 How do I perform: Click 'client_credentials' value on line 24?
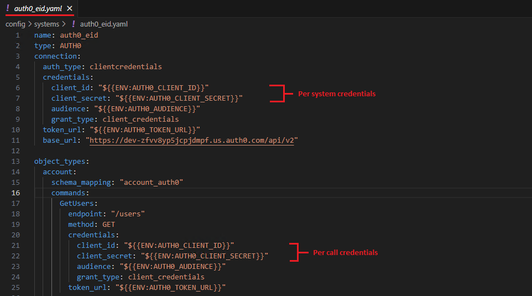(166, 277)
